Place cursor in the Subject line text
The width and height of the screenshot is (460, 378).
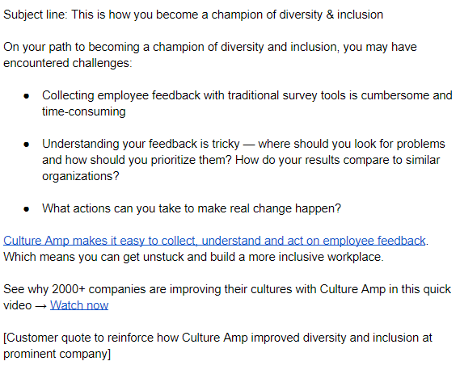tap(193, 15)
